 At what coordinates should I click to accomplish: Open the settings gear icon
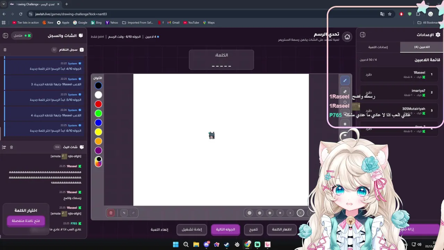[x=438, y=35]
